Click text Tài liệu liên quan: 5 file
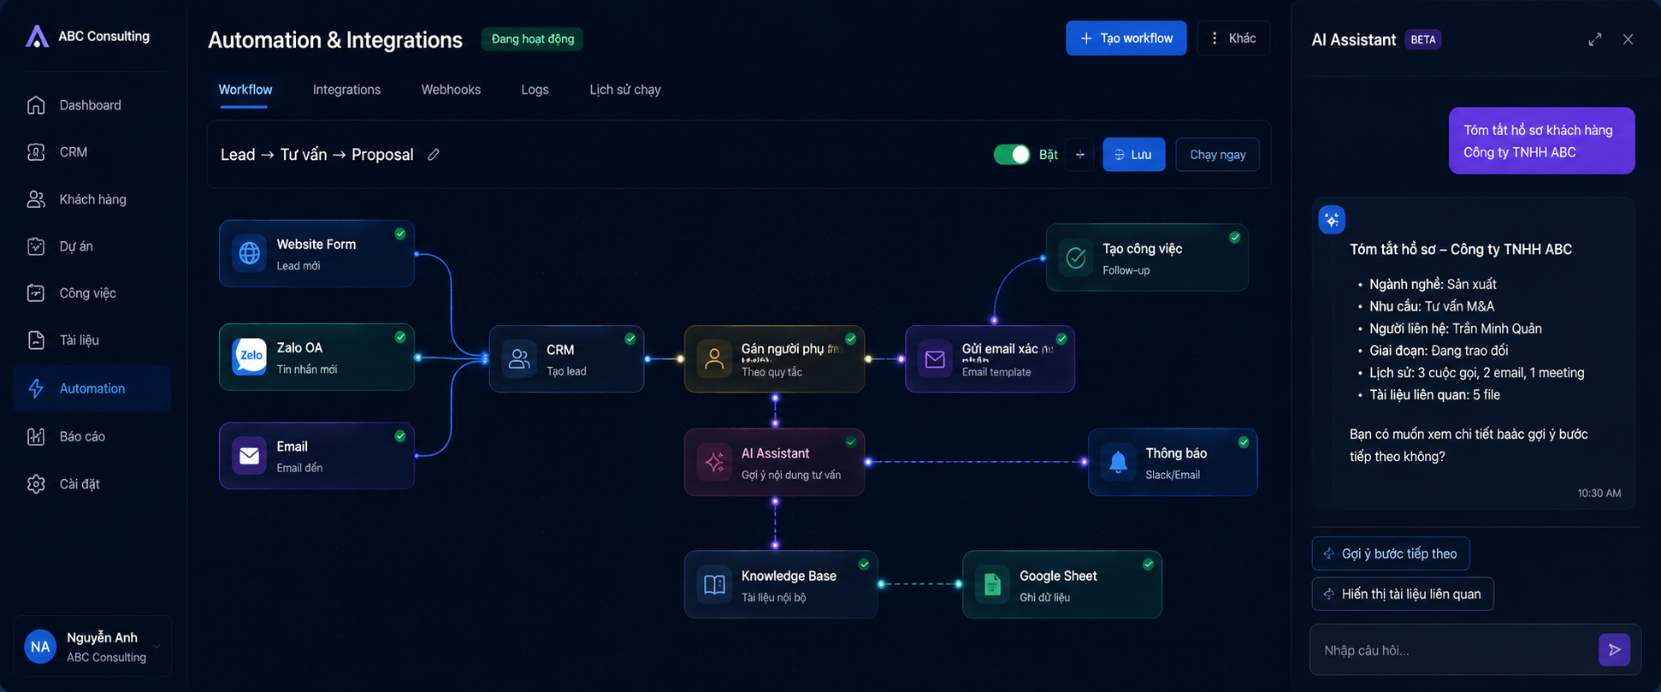1661x692 pixels. 1435,395
